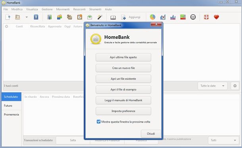
Task: Open the Assignment rules wand icon
Action: point(100,17)
